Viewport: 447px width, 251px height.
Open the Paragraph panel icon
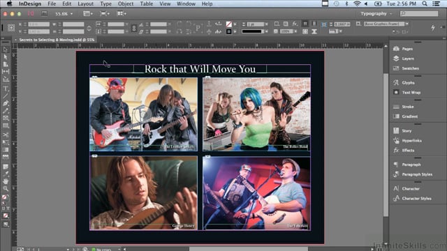tap(396, 165)
